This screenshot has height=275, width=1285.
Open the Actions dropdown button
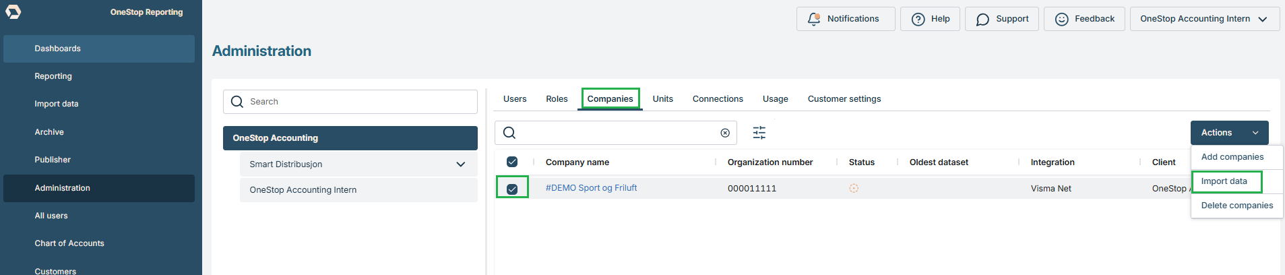[x=1229, y=133]
